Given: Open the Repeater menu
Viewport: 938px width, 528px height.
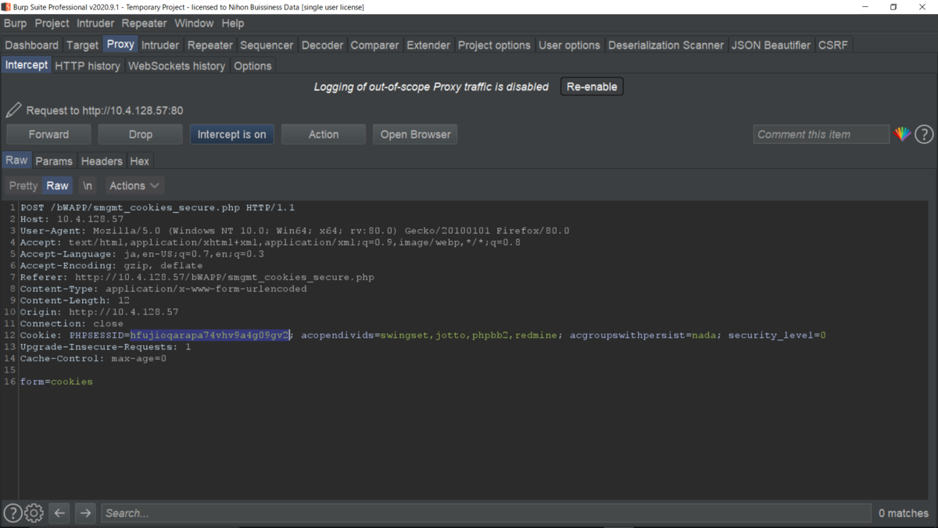Looking at the screenshot, I should [x=144, y=23].
